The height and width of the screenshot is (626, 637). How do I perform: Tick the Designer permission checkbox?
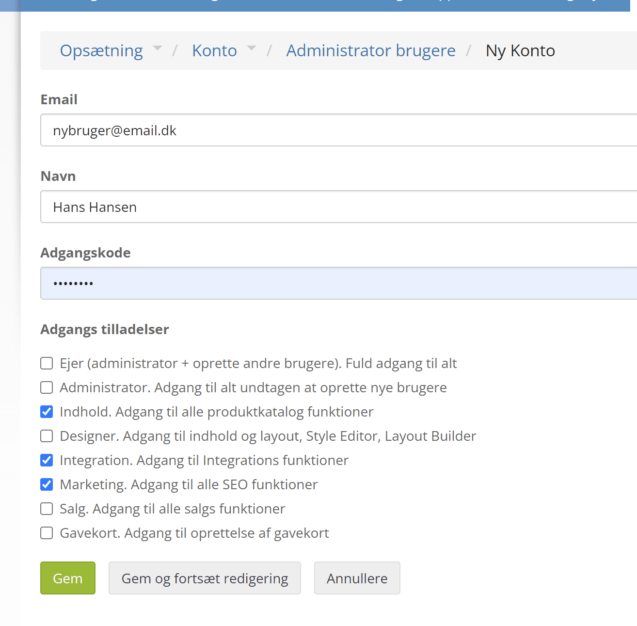[x=47, y=436]
